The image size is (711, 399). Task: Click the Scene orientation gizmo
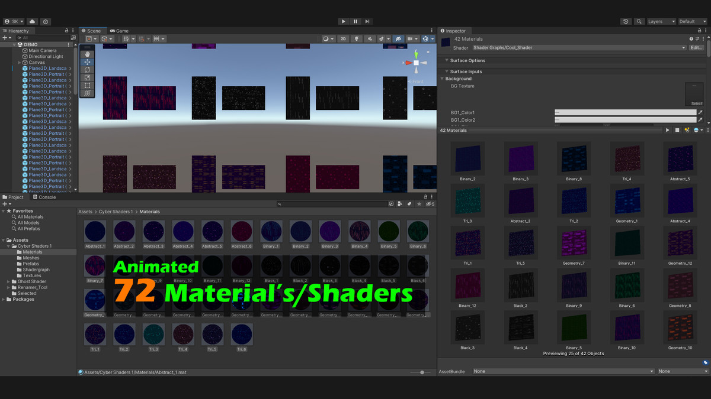(x=417, y=63)
